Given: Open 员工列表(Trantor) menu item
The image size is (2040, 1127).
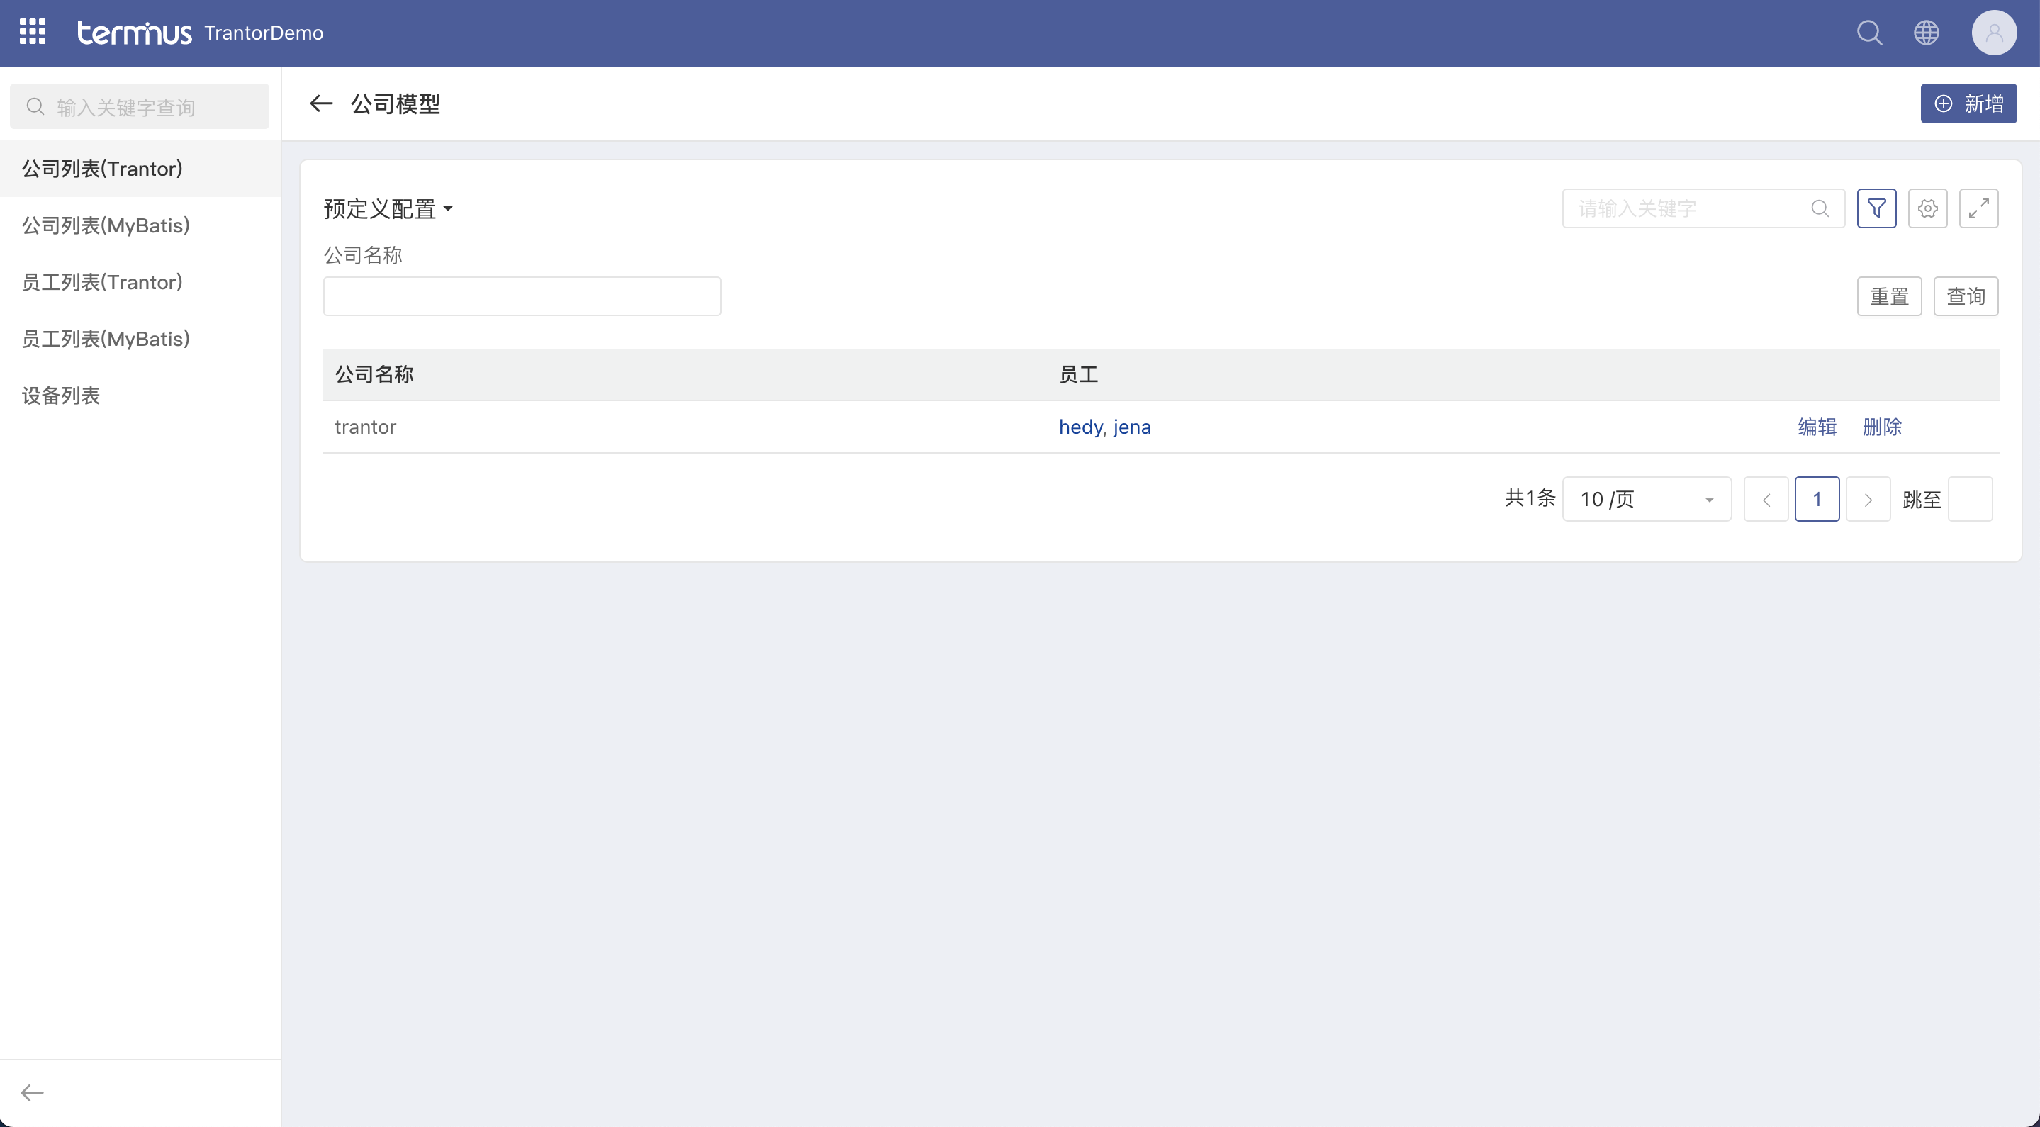Looking at the screenshot, I should pyautogui.click(x=102, y=282).
